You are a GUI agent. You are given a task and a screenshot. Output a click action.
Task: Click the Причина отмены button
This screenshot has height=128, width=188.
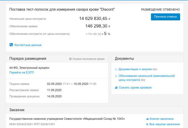pyautogui.click(x=165, y=17)
